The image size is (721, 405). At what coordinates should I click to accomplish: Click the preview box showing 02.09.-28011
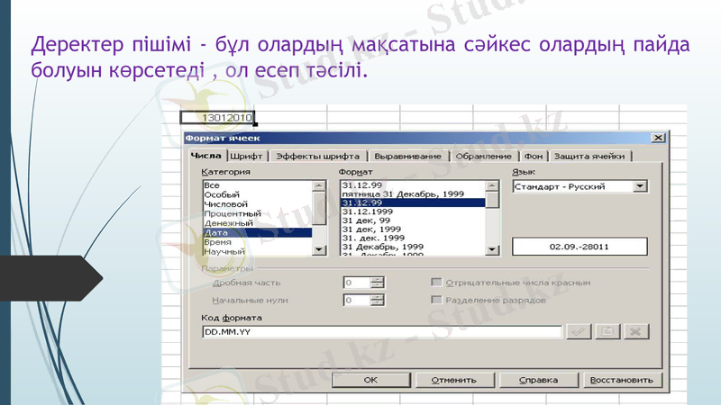pyautogui.click(x=580, y=247)
